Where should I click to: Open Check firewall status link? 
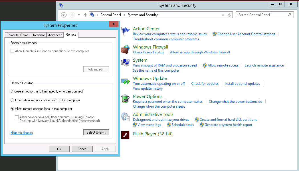click(x=148, y=52)
